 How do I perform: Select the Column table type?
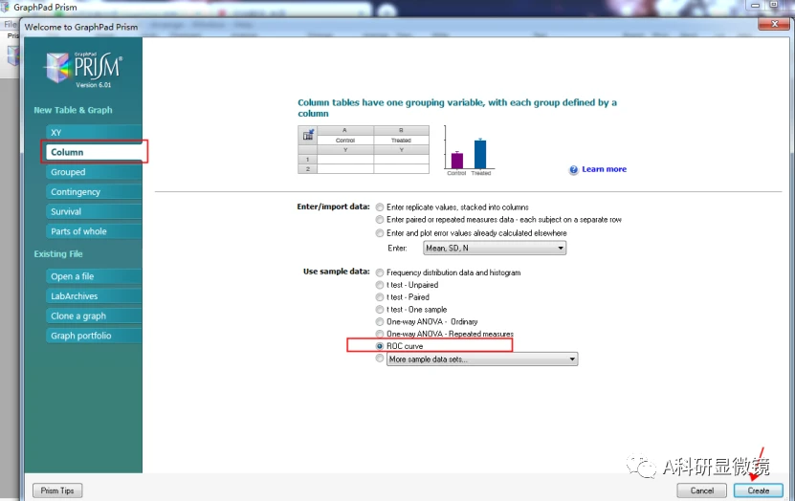tap(94, 152)
